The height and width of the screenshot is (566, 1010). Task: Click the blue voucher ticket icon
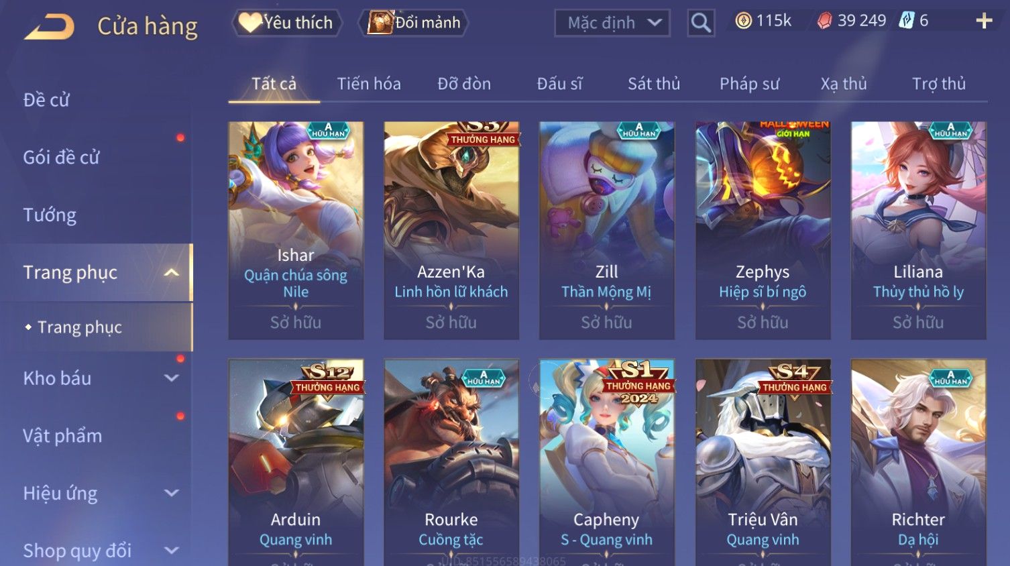point(907,21)
